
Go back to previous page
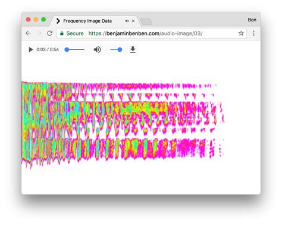29,33
